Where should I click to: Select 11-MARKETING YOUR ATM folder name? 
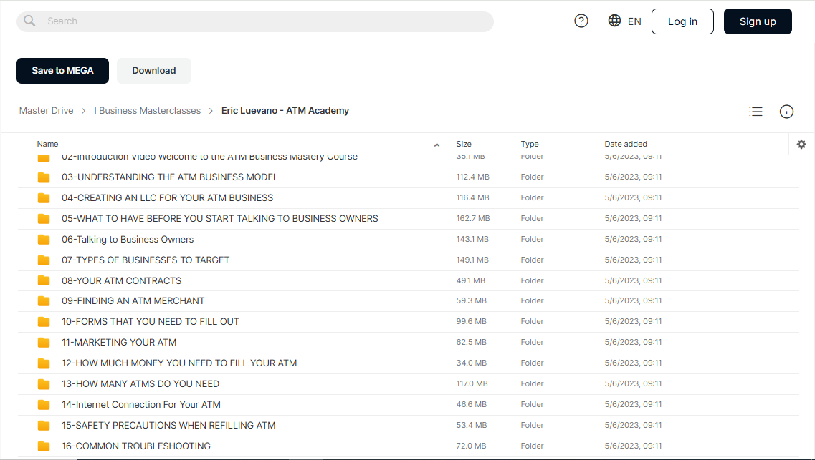point(119,342)
